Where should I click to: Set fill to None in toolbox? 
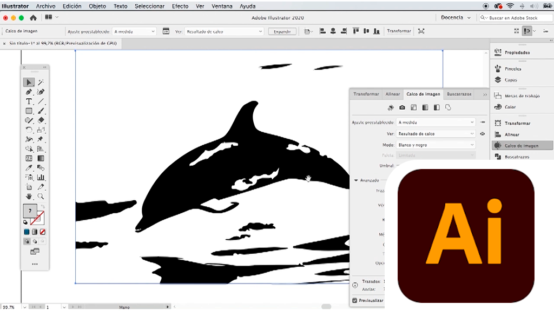pos(41,232)
